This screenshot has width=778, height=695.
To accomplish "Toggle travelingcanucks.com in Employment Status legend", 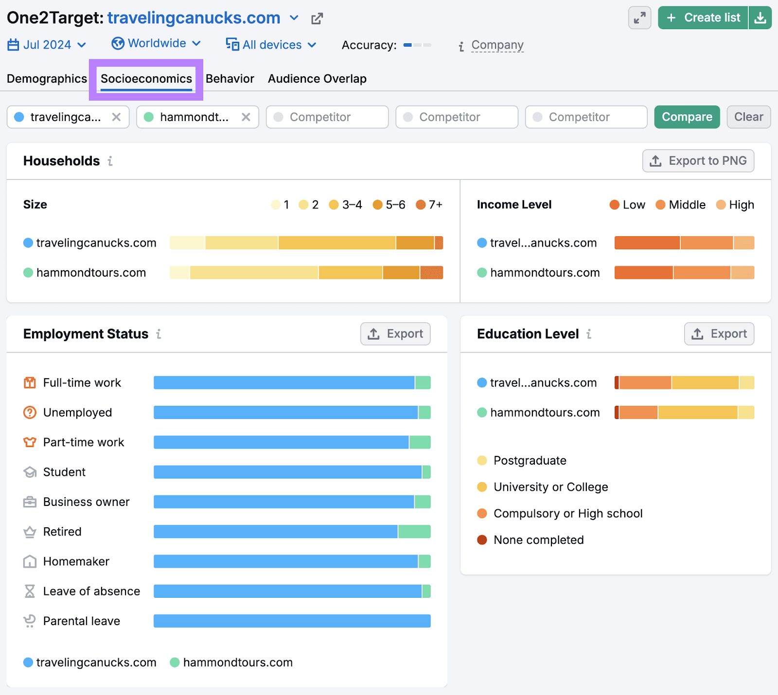I will click(90, 662).
